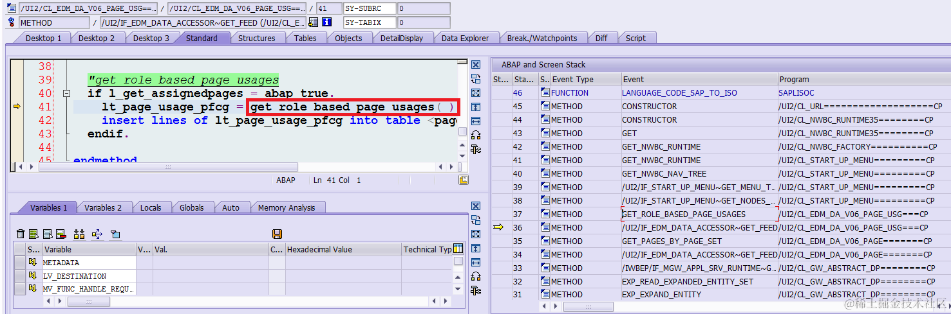Screen dimensions: 951x314
Task: Close the Variables tool panel
Action: pos(476,206)
